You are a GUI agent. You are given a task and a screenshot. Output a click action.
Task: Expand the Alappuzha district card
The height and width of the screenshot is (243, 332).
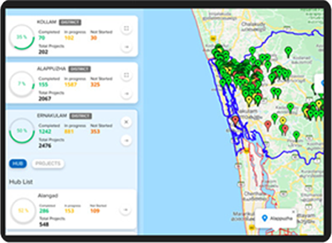[x=126, y=76]
